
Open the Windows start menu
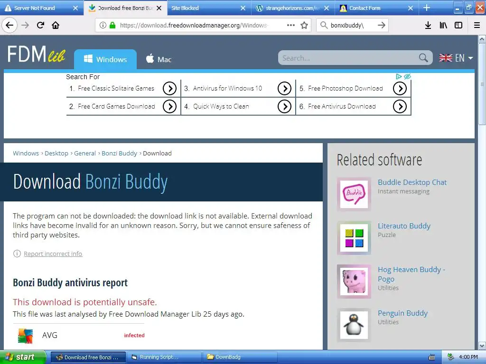point(23,357)
